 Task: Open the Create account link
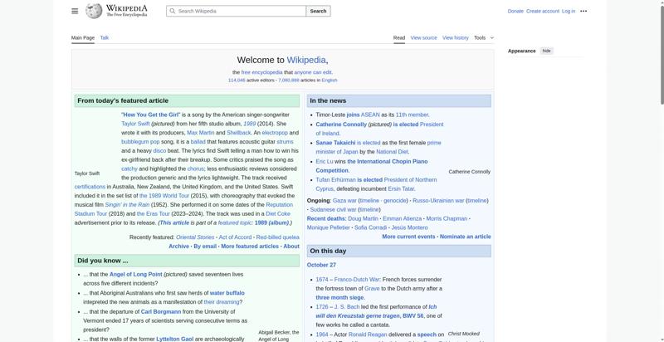[543, 12]
